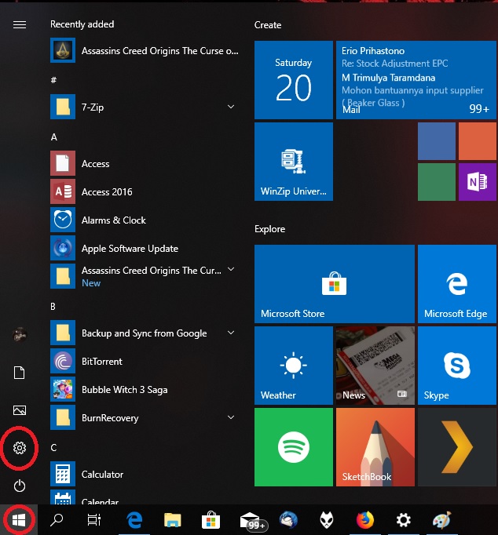Viewport: 498px width, 535px height.
Task: Expand Assassins Creed Origins folder chevron
Action: [x=231, y=269]
